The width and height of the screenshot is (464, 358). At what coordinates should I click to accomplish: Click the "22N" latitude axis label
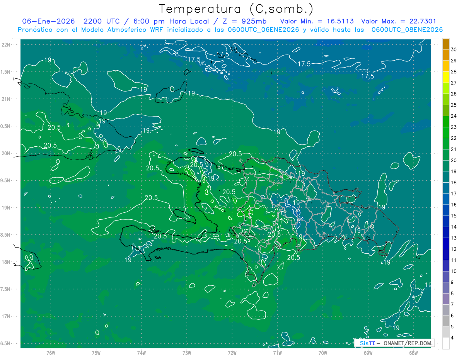[6, 45]
